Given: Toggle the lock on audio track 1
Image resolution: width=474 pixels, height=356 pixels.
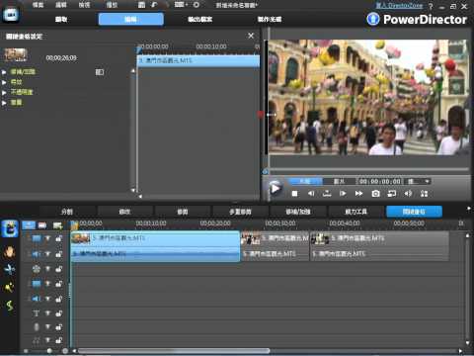Looking at the screenshot, I should coord(58,254).
